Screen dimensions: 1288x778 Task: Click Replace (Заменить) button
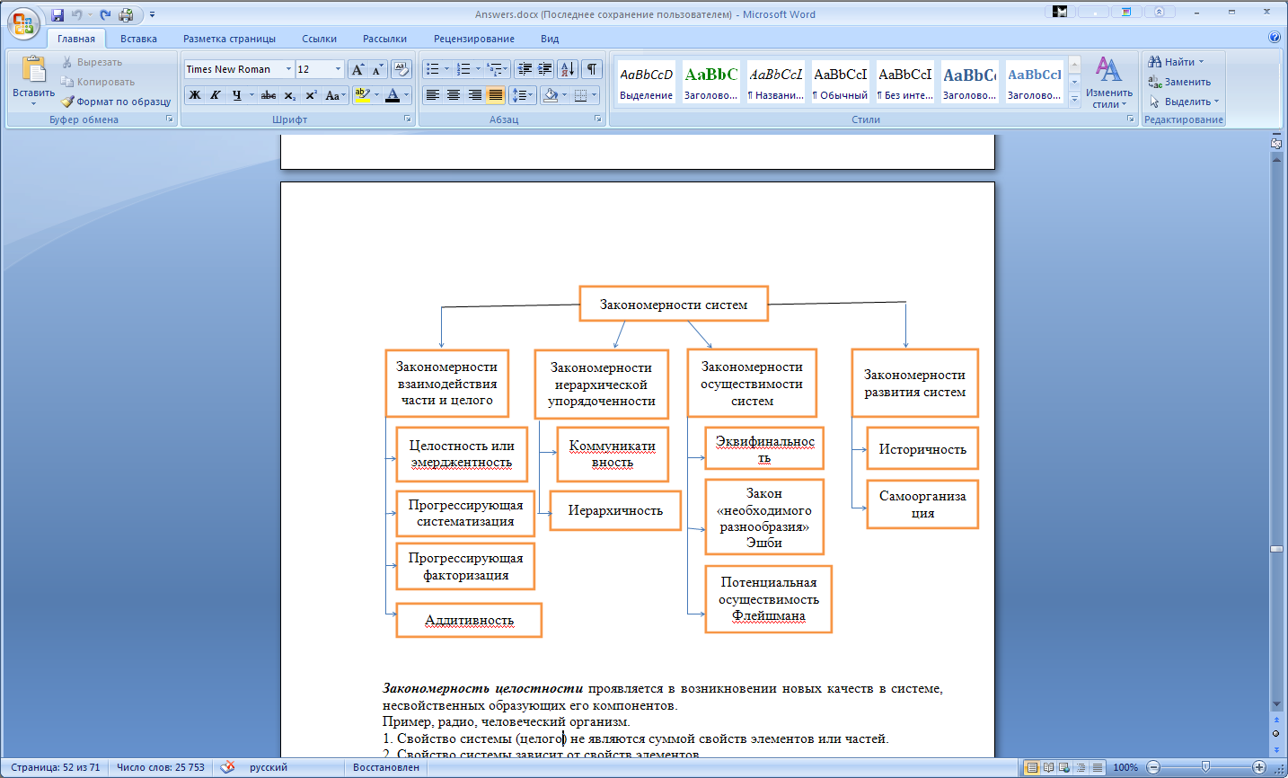[x=1180, y=82]
